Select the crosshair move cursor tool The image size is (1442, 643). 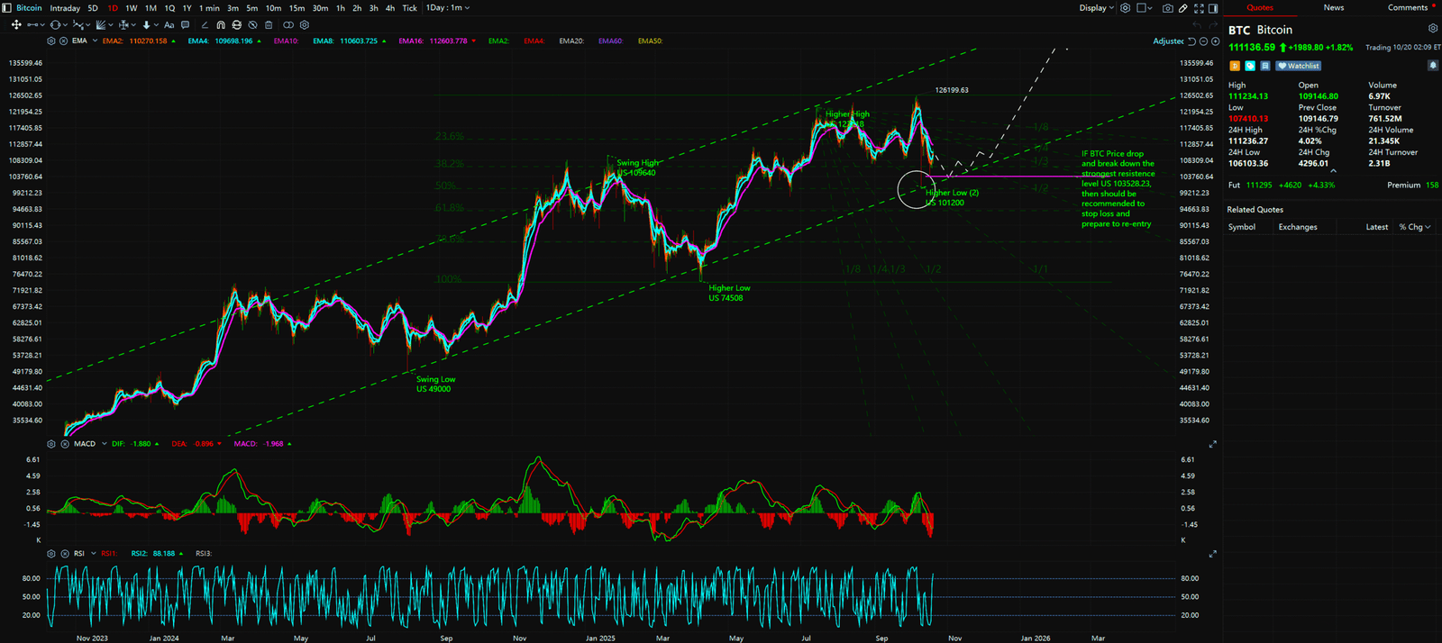pos(15,25)
